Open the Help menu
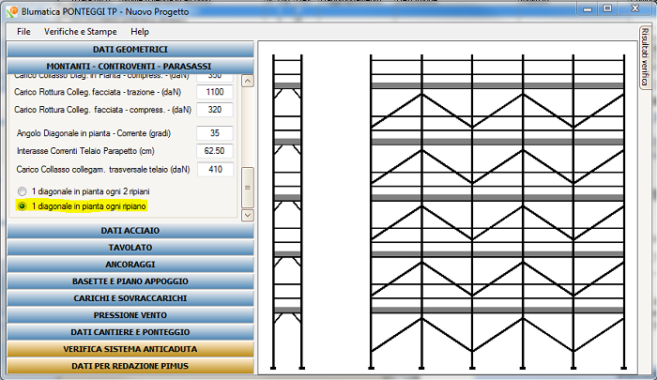The width and height of the screenshot is (657, 380). coord(140,32)
